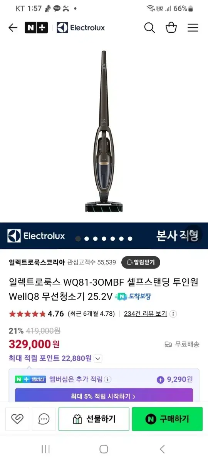This screenshot has width=208, height=462.
Task: Open the chat inquiry icon
Action: click(x=44, y=419)
